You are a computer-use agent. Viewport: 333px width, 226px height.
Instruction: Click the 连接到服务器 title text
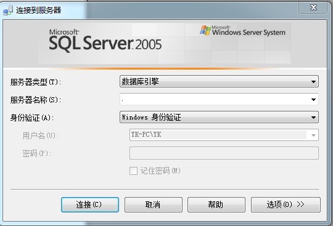(38, 10)
